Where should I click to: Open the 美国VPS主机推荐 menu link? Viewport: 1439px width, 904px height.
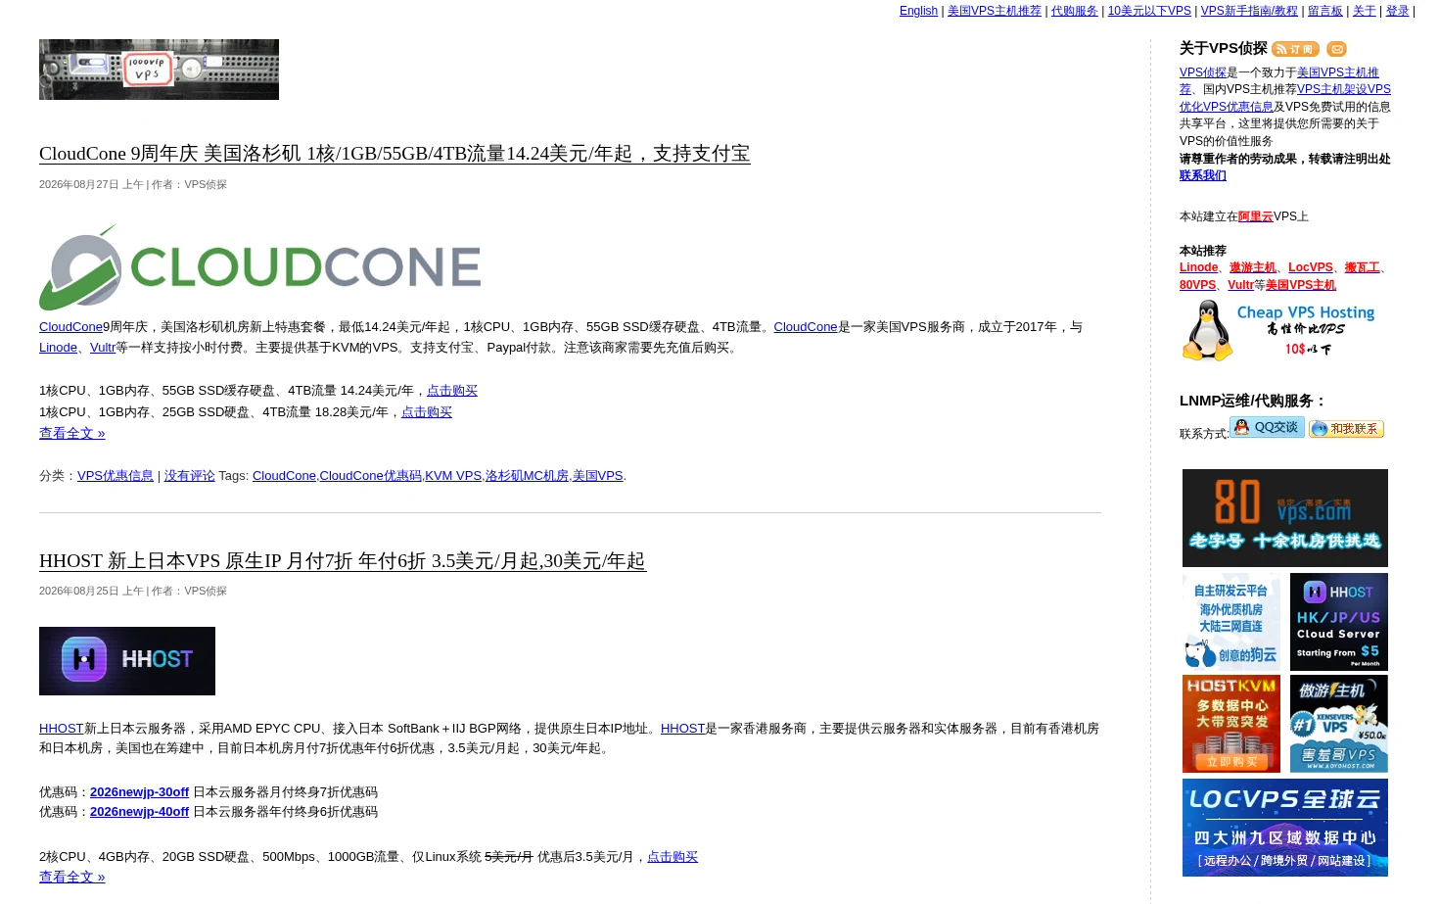pos(995,11)
